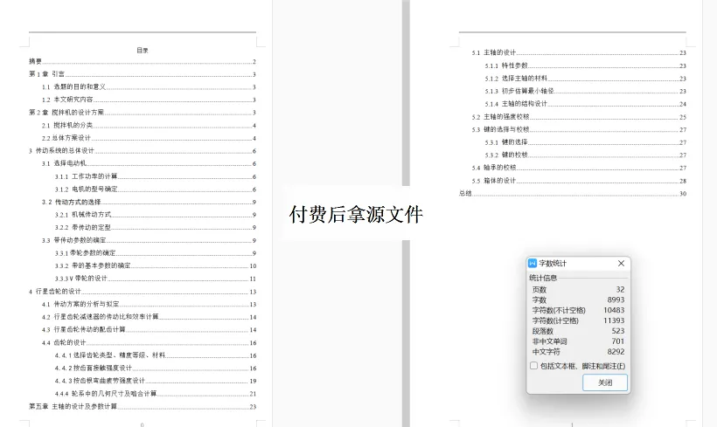Open entry 3.3.1 带轮参数的确定
This screenshot has height=427, width=717.
click(156, 253)
